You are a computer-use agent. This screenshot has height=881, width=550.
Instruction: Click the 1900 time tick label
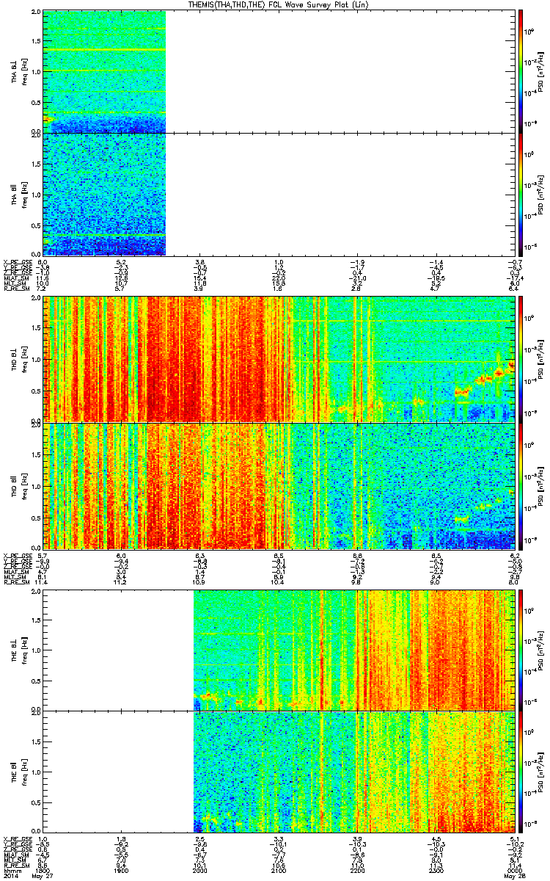tap(122, 870)
